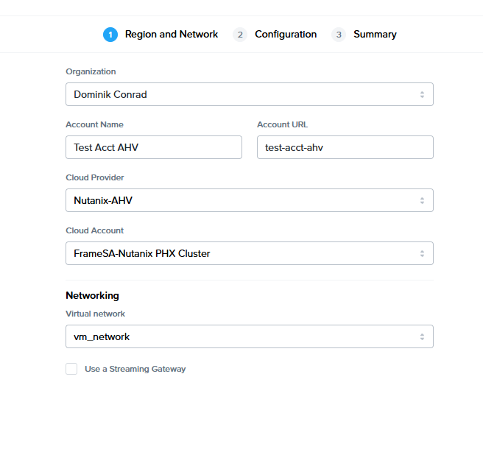Viewport: 483px width, 466px height.
Task: Click the Networking section heading
Action: point(92,295)
